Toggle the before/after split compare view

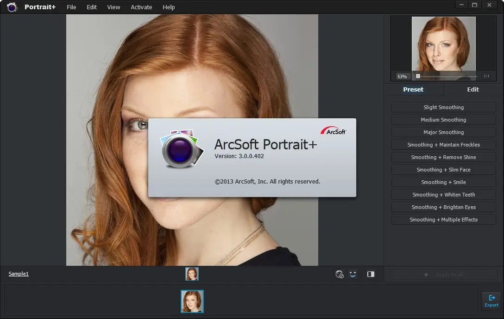[x=371, y=274]
